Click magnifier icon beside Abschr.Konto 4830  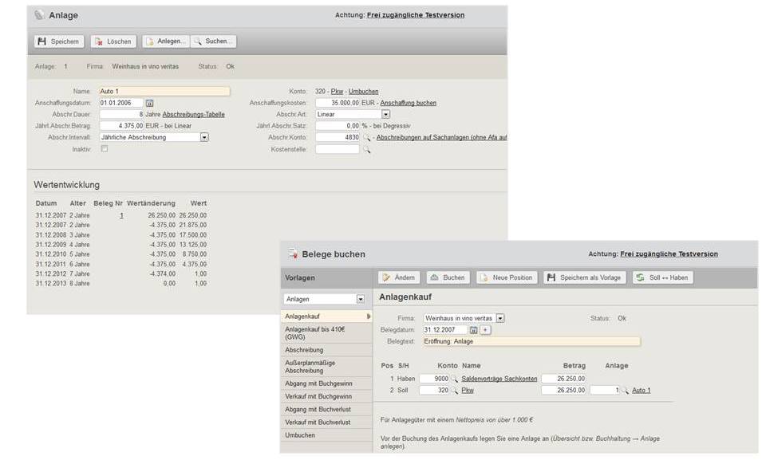tap(367, 137)
